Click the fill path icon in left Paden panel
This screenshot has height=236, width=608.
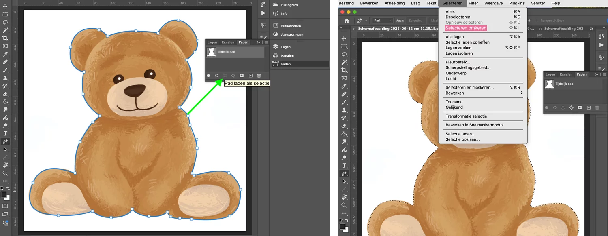(x=208, y=76)
